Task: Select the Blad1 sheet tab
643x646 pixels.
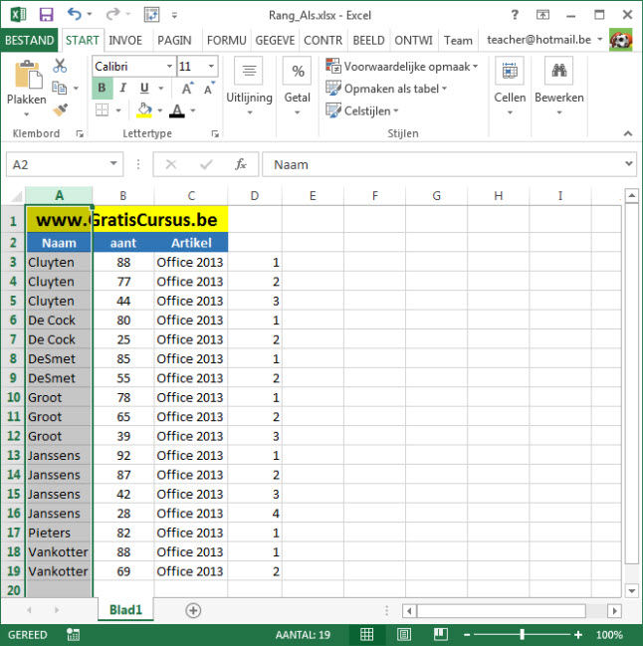Action: click(125, 609)
